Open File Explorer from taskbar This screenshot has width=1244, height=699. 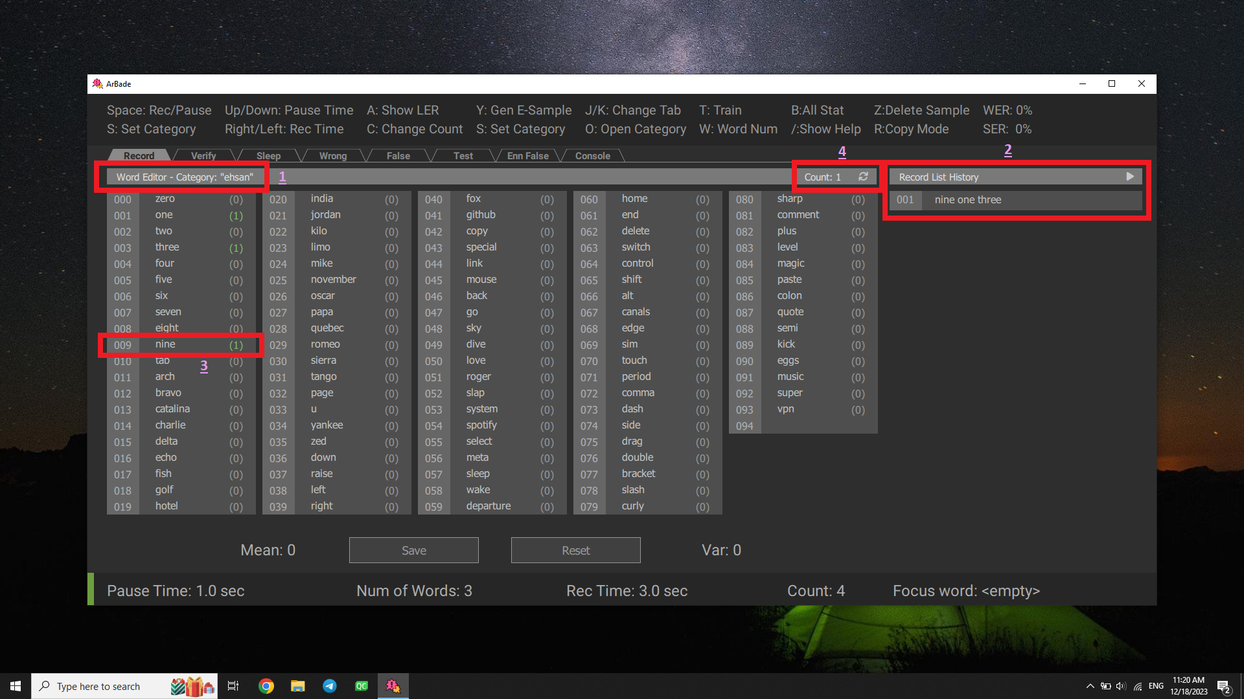click(x=297, y=686)
